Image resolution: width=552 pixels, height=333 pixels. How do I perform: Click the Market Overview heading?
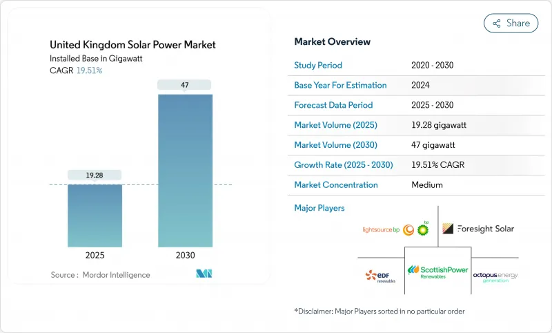point(332,41)
